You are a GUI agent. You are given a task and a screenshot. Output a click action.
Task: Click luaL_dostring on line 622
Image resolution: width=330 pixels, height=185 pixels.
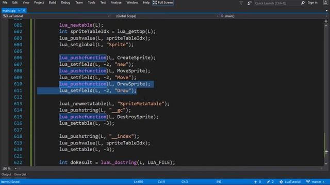119,162
